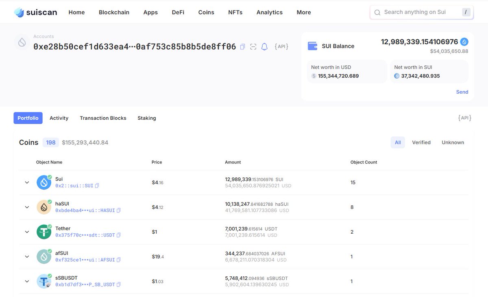Click the SUI Balance wallet icon
Screen dimensions: 488x297
[x=313, y=46]
